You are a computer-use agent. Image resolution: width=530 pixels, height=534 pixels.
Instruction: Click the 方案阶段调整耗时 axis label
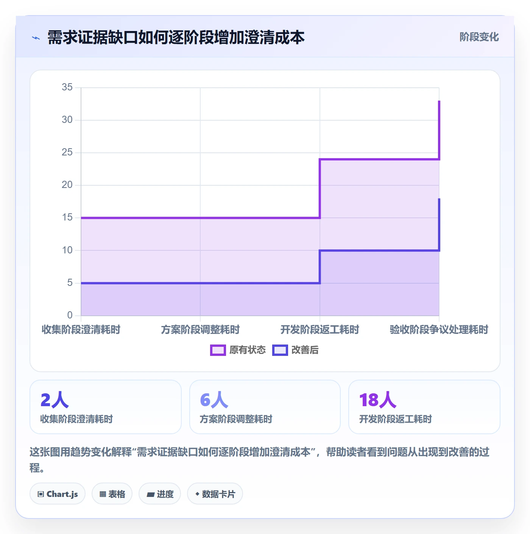coord(200,330)
